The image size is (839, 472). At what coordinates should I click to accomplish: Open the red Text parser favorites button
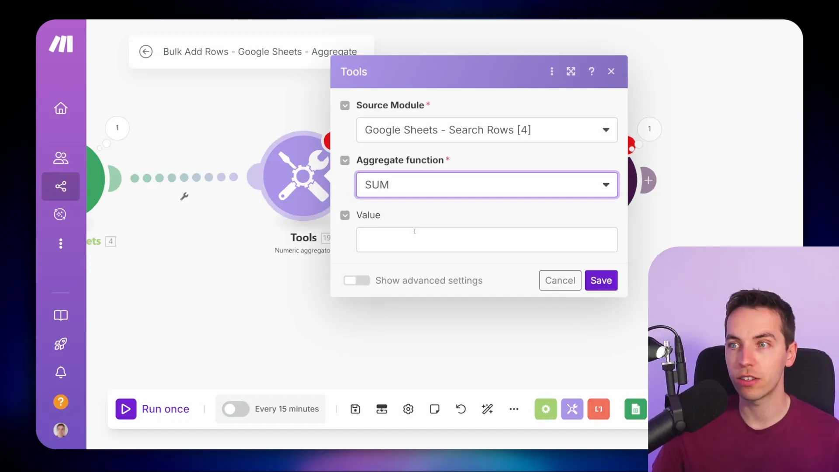click(599, 409)
